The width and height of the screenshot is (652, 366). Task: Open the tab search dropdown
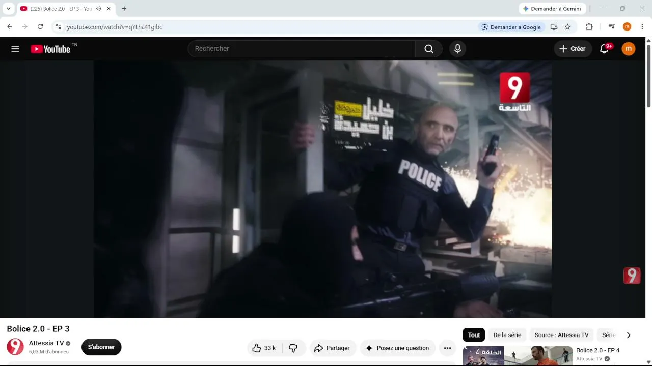coord(9,9)
